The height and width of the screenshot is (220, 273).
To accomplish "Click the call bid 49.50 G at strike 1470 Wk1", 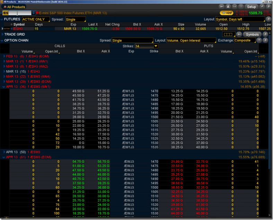I will 78,91.
